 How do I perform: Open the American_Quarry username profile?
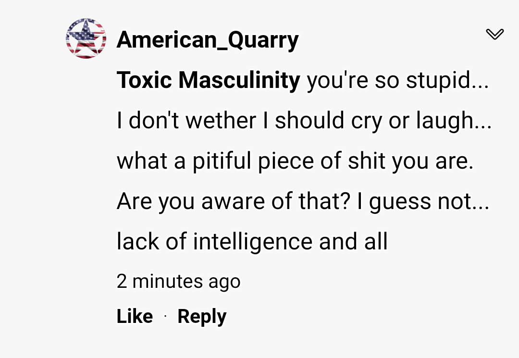tap(208, 40)
